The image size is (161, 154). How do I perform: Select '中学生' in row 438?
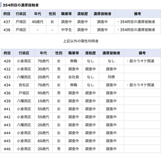[66, 30]
